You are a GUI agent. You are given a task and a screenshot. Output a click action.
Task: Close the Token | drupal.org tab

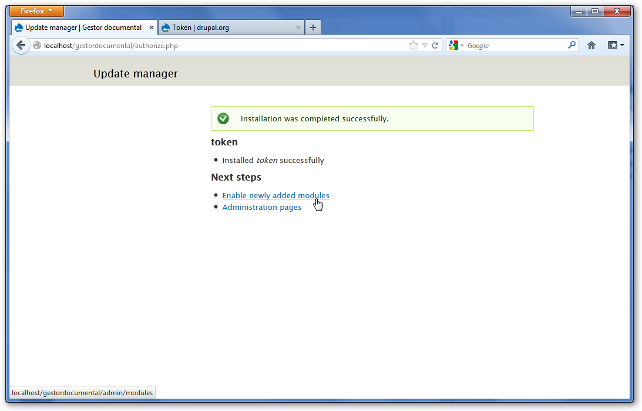tap(298, 28)
